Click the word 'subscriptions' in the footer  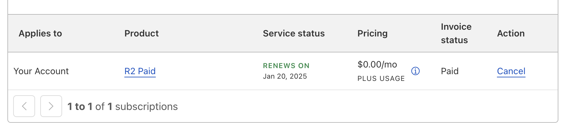146,106
